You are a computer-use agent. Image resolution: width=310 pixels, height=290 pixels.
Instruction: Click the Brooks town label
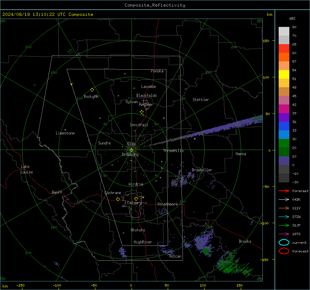coord(245,241)
